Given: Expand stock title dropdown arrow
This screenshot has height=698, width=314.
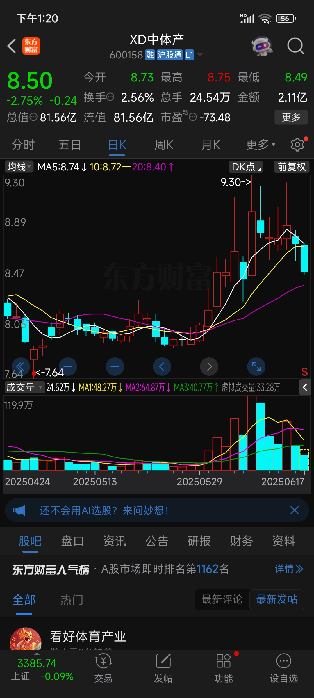Looking at the screenshot, I should [x=200, y=55].
